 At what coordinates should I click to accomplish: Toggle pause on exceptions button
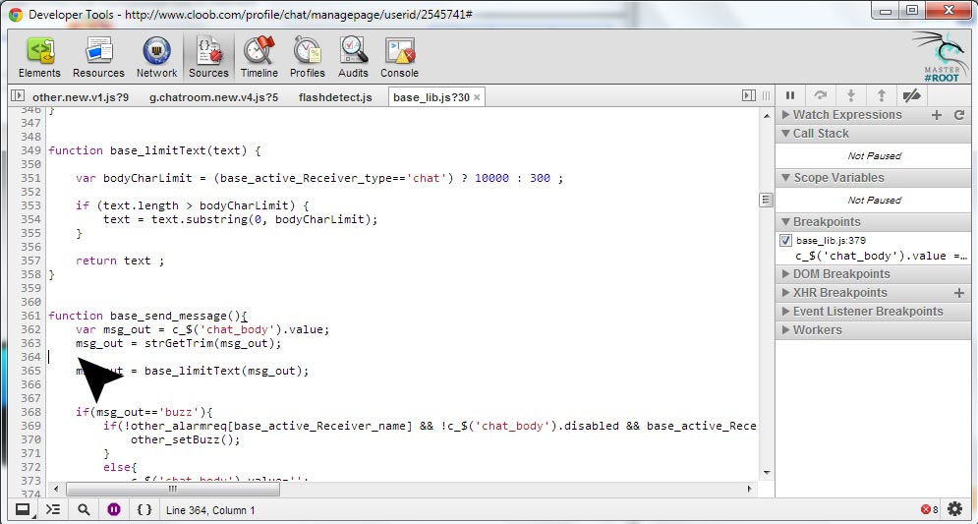[114, 509]
